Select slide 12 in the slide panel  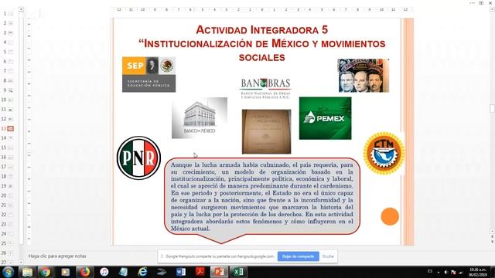point(10,119)
